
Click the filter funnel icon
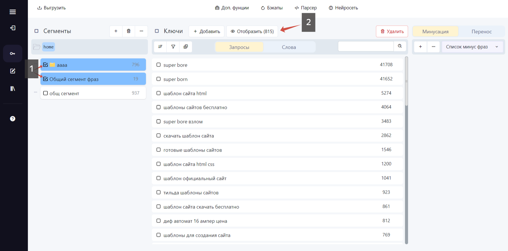tap(173, 47)
